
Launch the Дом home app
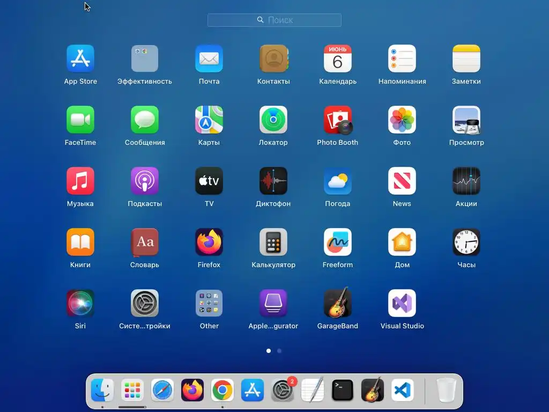pyautogui.click(x=402, y=242)
